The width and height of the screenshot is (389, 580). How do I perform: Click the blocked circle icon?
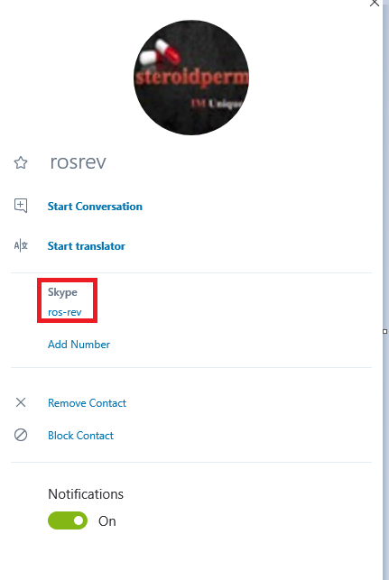click(x=21, y=435)
